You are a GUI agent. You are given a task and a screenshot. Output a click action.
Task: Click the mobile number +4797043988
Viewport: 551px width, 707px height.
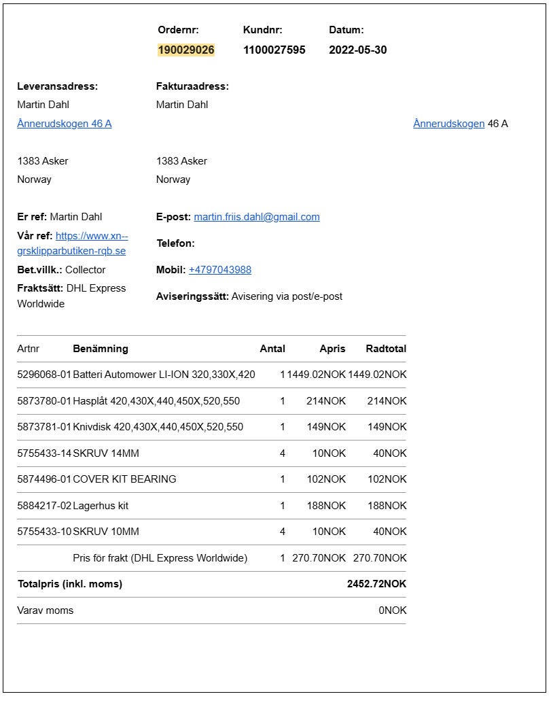click(220, 270)
